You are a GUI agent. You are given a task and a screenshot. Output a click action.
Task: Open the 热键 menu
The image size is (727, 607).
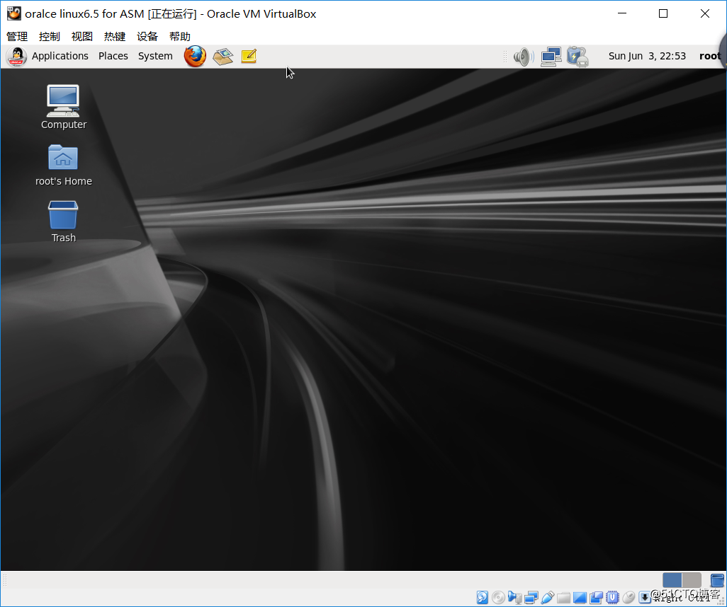pyautogui.click(x=115, y=36)
